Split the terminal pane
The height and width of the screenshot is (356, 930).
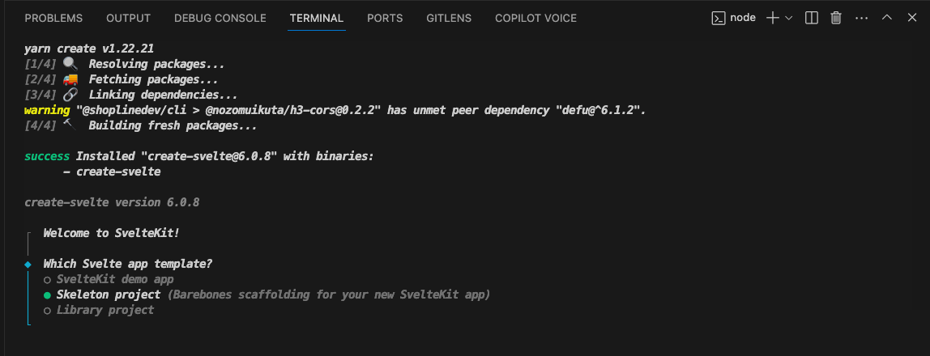tap(812, 18)
